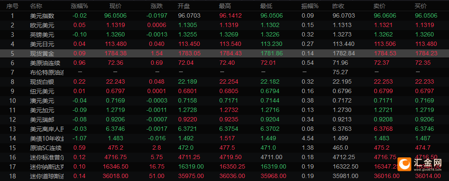Sort by the 现价 column header
Viewport: 449px width, 181px height.
pos(115,6)
